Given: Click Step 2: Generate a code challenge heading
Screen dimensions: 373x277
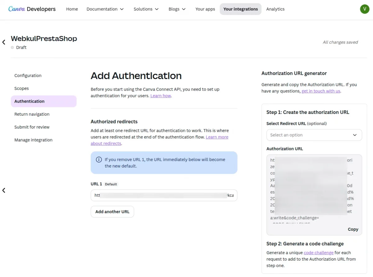Looking at the screenshot, I should [x=305, y=244].
